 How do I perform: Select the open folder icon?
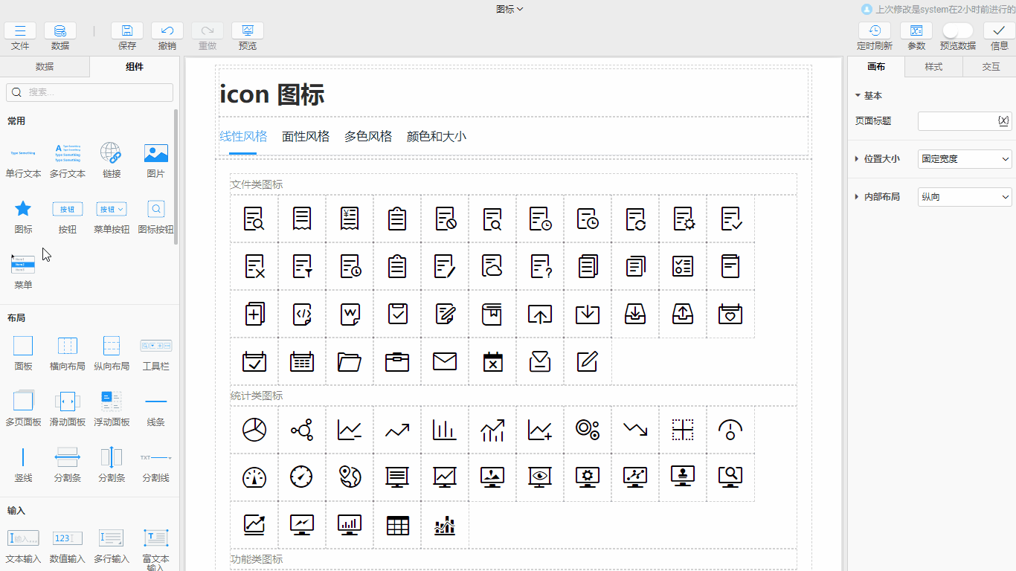tap(350, 361)
